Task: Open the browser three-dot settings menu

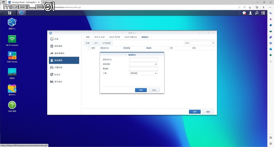Action: click(270, 7)
